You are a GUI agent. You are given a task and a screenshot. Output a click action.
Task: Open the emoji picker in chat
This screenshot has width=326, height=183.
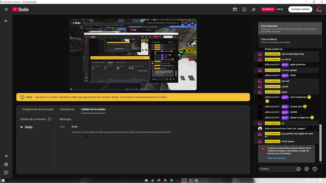298,169
